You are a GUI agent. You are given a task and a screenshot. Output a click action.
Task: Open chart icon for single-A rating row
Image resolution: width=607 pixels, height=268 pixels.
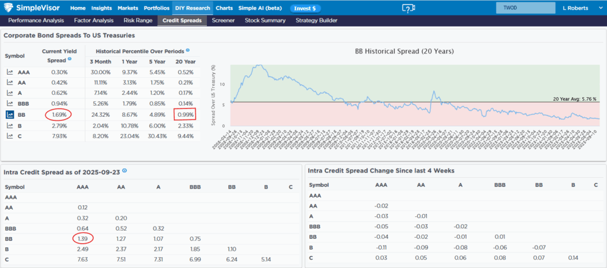point(10,93)
